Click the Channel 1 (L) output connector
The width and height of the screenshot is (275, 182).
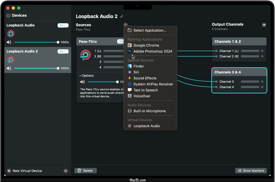coord(216,51)
